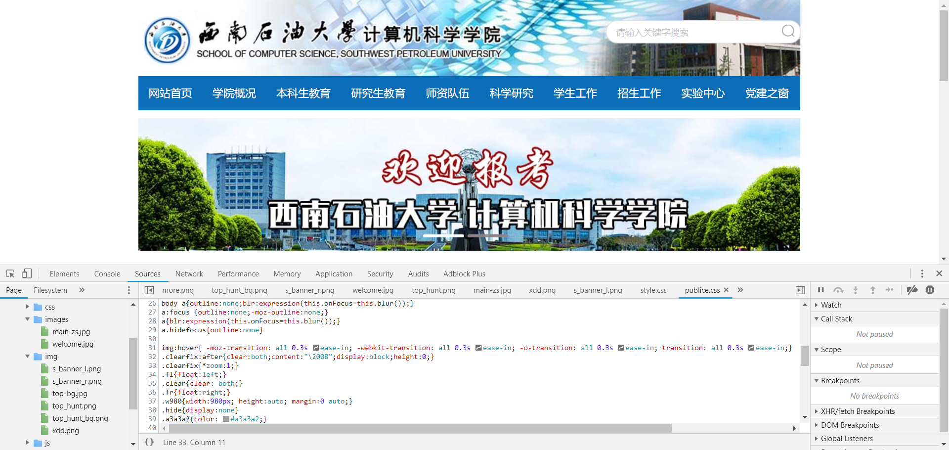Collapse the images folder

pos(28,319)
